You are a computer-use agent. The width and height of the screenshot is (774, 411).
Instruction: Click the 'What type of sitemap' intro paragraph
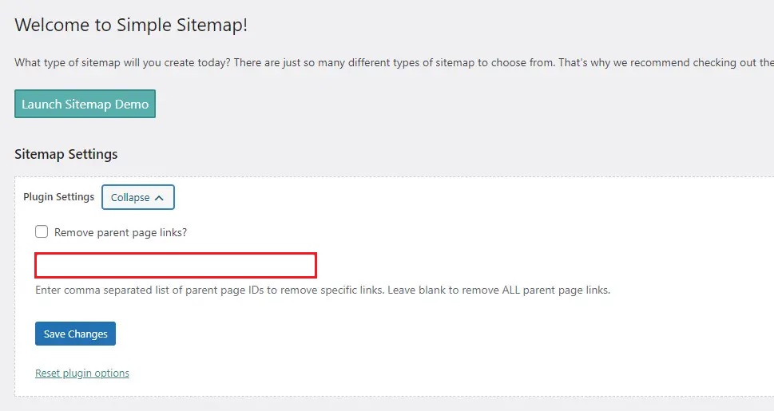394,63
